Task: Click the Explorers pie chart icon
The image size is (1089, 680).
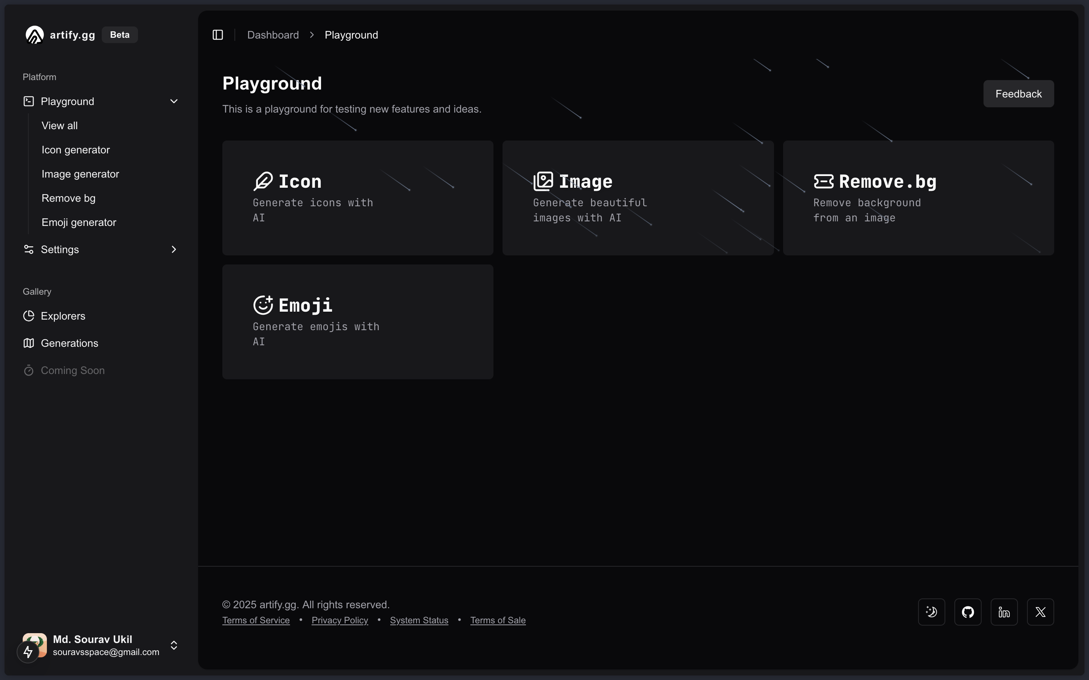Action: click(29, 316)
